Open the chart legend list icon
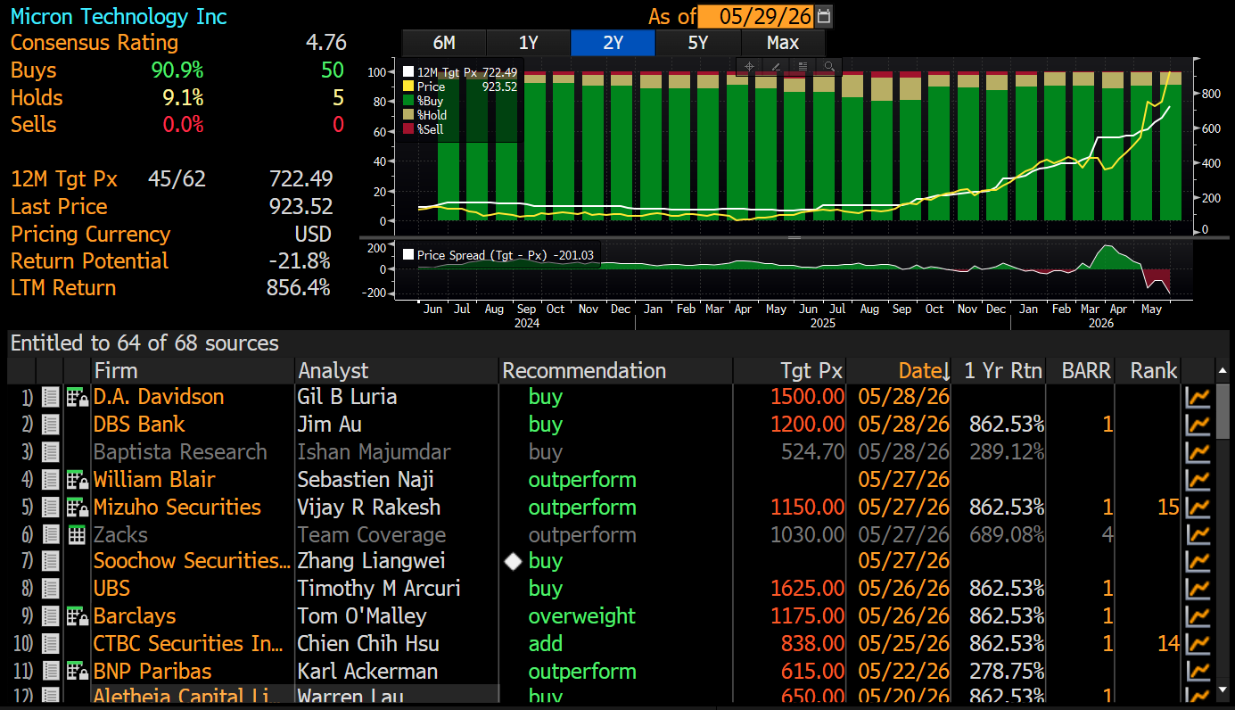The height and width of the screenshot is (710, 1235). click(x=803, y=66)
